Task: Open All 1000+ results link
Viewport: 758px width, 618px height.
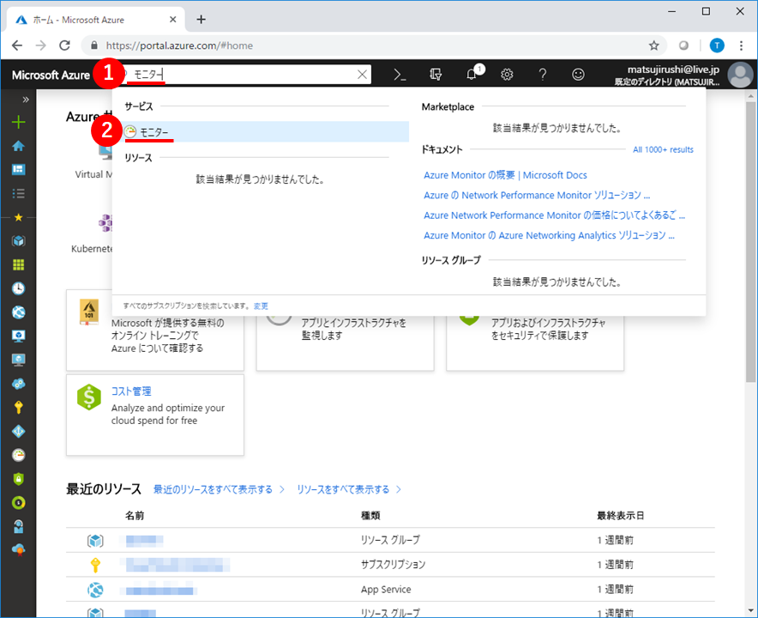Action: [663, 149]
